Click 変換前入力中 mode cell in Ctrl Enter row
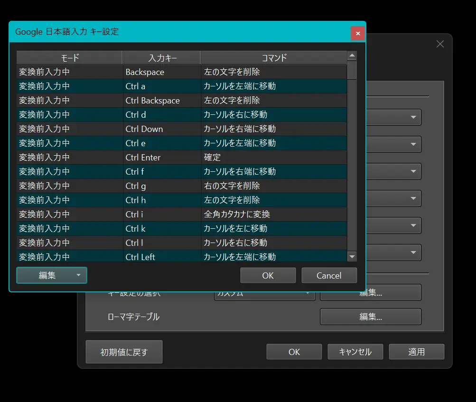Viewport: 476px width, 402px height. pyautogui.click(x=69, y=158)
